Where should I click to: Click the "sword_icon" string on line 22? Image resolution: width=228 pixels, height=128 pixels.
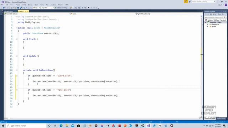click(x=64, y=76)
